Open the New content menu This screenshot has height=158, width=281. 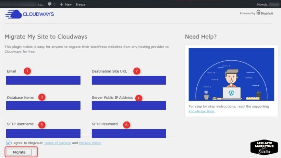click(x=65, y=4)
